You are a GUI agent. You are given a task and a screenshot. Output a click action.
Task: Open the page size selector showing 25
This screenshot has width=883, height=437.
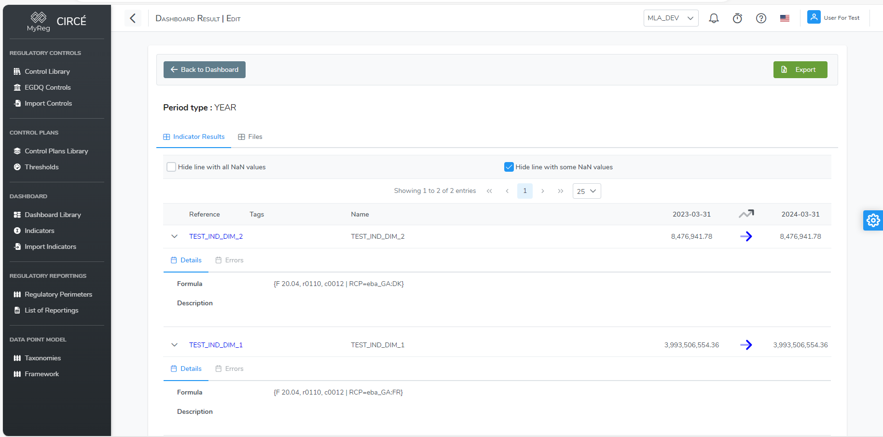(586, 191)
